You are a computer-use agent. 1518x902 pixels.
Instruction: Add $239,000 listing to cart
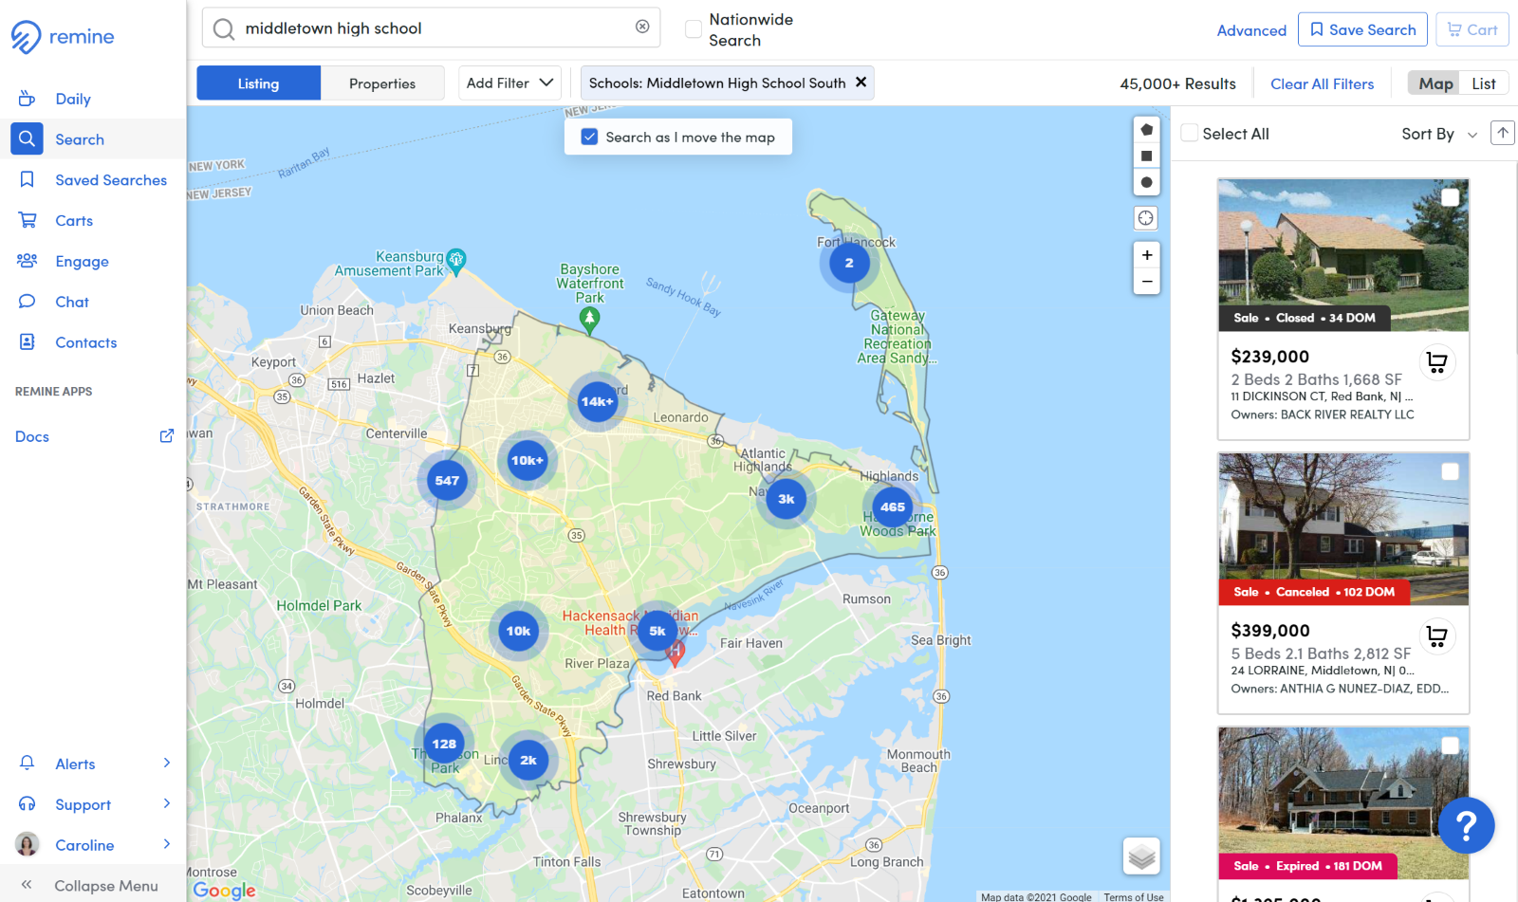(x=1436, y=361)
